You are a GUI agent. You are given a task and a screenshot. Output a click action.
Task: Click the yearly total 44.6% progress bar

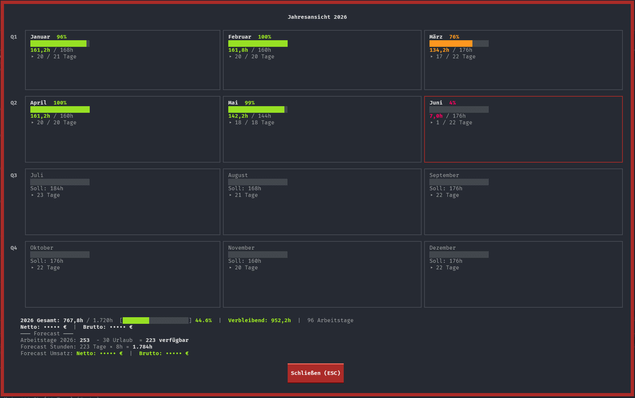[156, 321]
